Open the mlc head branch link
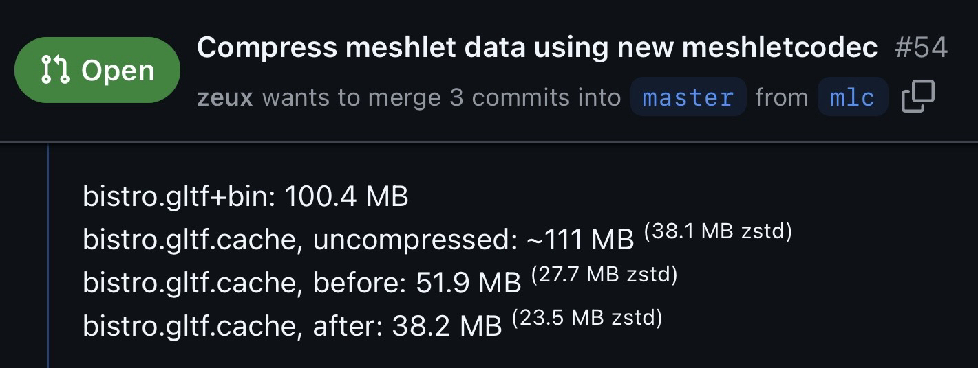 click(x=852, y=97)
